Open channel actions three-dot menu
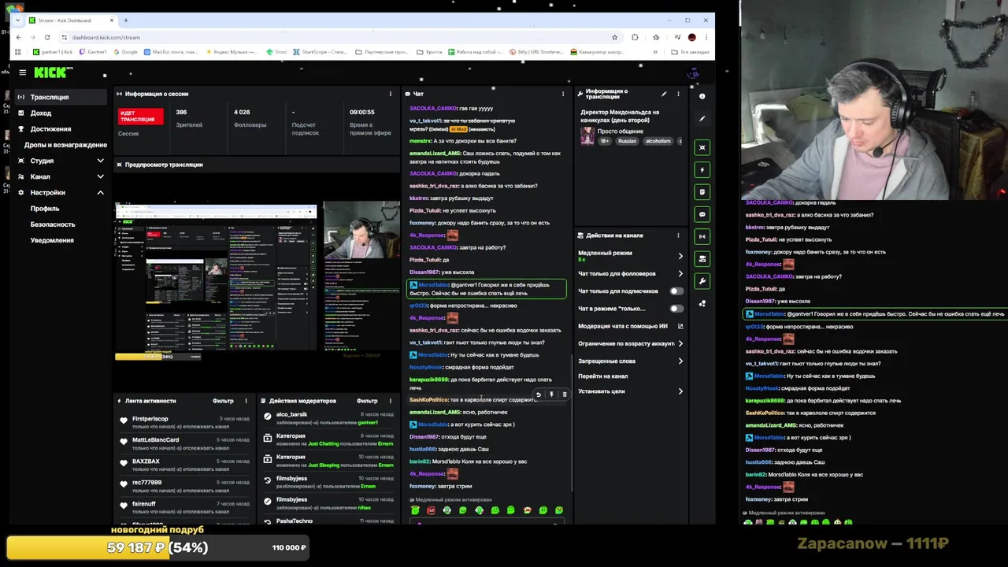Image resolution: width=1008 pixels, height=567 pixels. pos(678,235)
